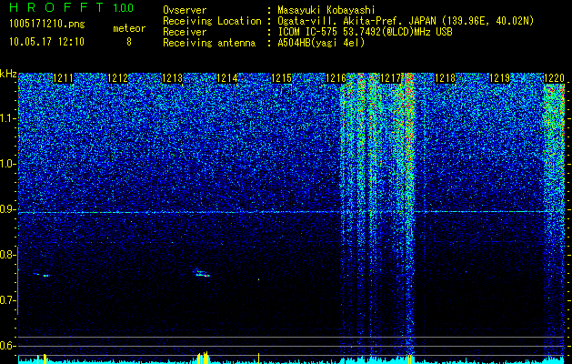Select the 1212 time marker

coord(118,78)
